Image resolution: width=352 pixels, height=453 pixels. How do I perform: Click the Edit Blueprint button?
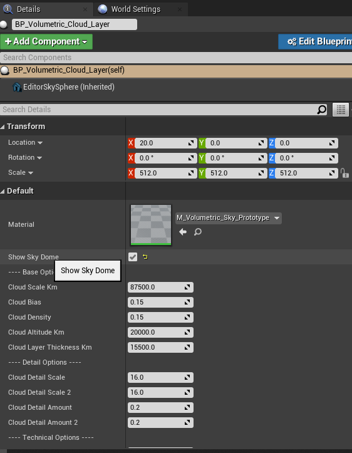315,41
